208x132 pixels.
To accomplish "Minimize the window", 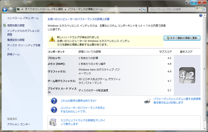I will (188, 2).
